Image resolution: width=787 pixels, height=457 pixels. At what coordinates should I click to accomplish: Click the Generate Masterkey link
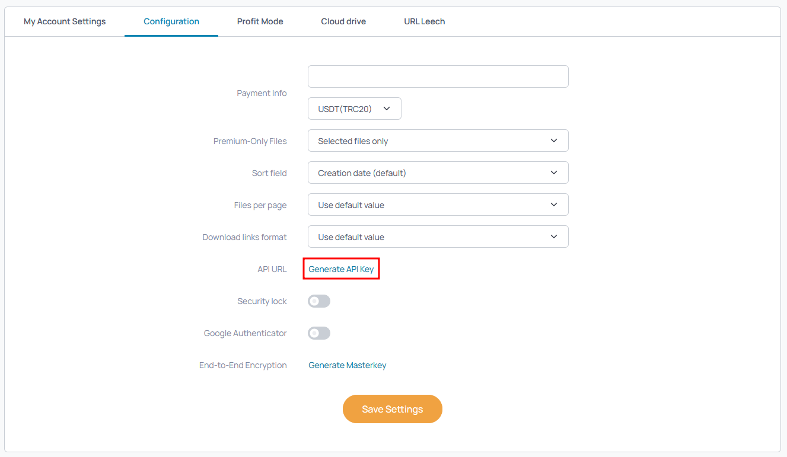[x=348, y=365]
